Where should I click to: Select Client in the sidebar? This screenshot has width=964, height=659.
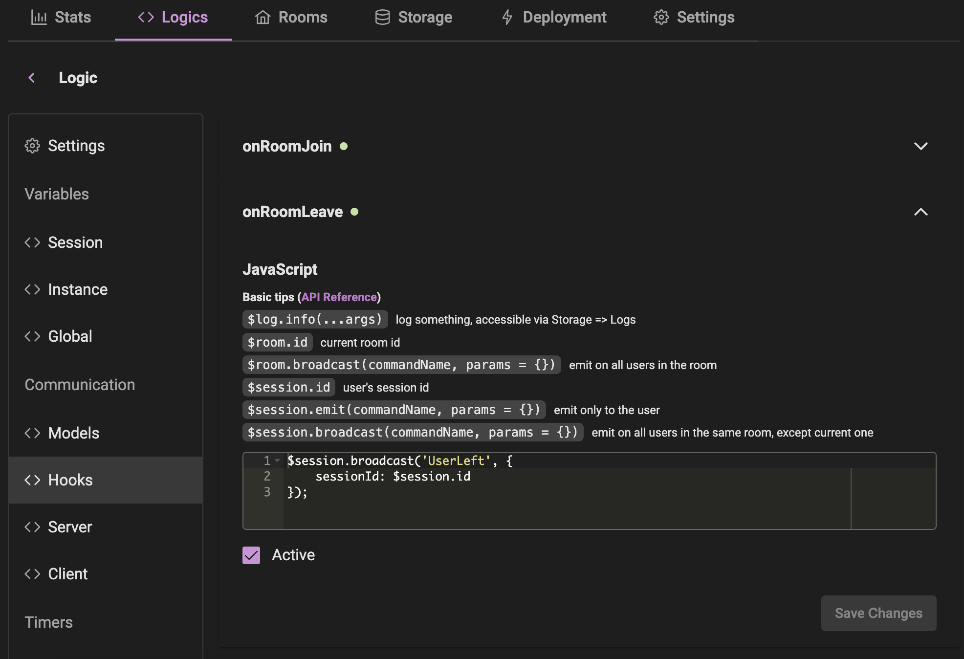(x=106, y=574)
